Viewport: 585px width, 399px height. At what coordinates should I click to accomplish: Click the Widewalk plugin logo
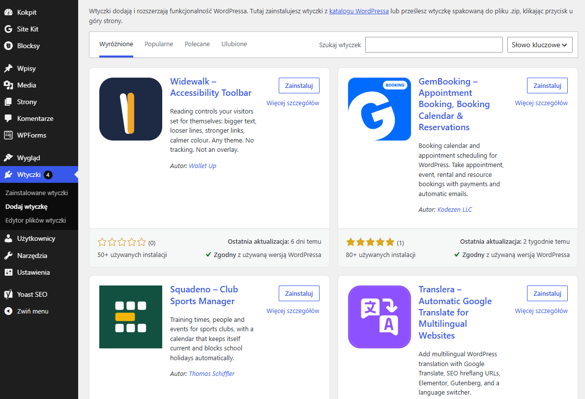131,109
